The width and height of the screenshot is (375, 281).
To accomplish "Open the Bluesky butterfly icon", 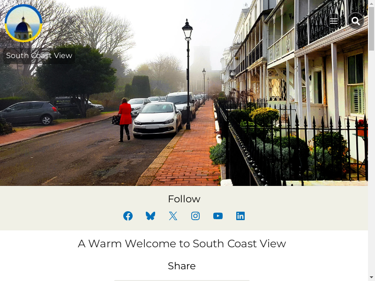I will point(150,216).
